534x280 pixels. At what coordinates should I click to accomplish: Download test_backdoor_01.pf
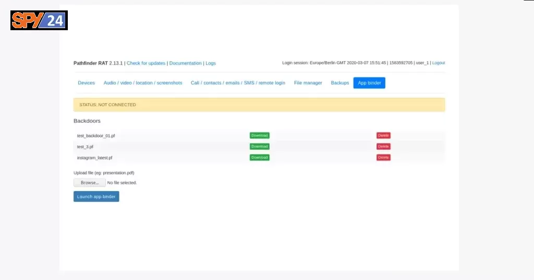click(260, 135)
